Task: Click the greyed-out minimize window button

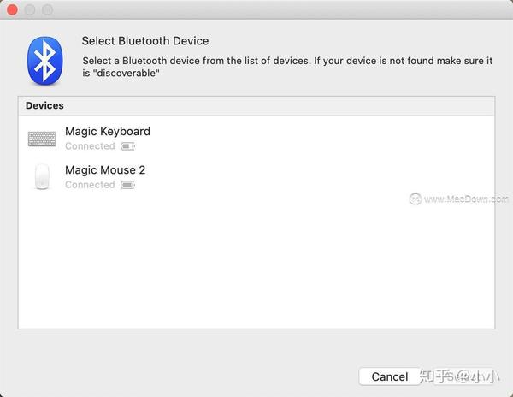Action: click(x=30, y=9)
